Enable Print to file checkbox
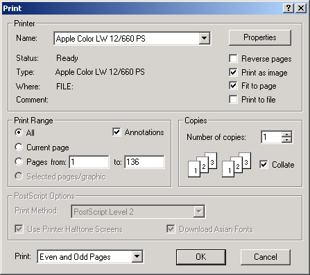The image size is (310, 275). [x=233, y=100]
